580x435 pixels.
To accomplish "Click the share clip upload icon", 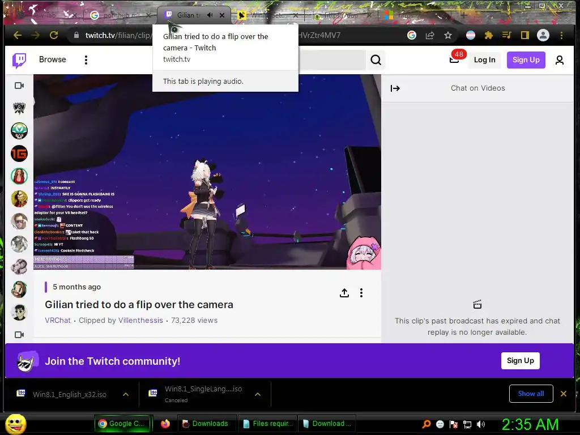I will 344,293.
